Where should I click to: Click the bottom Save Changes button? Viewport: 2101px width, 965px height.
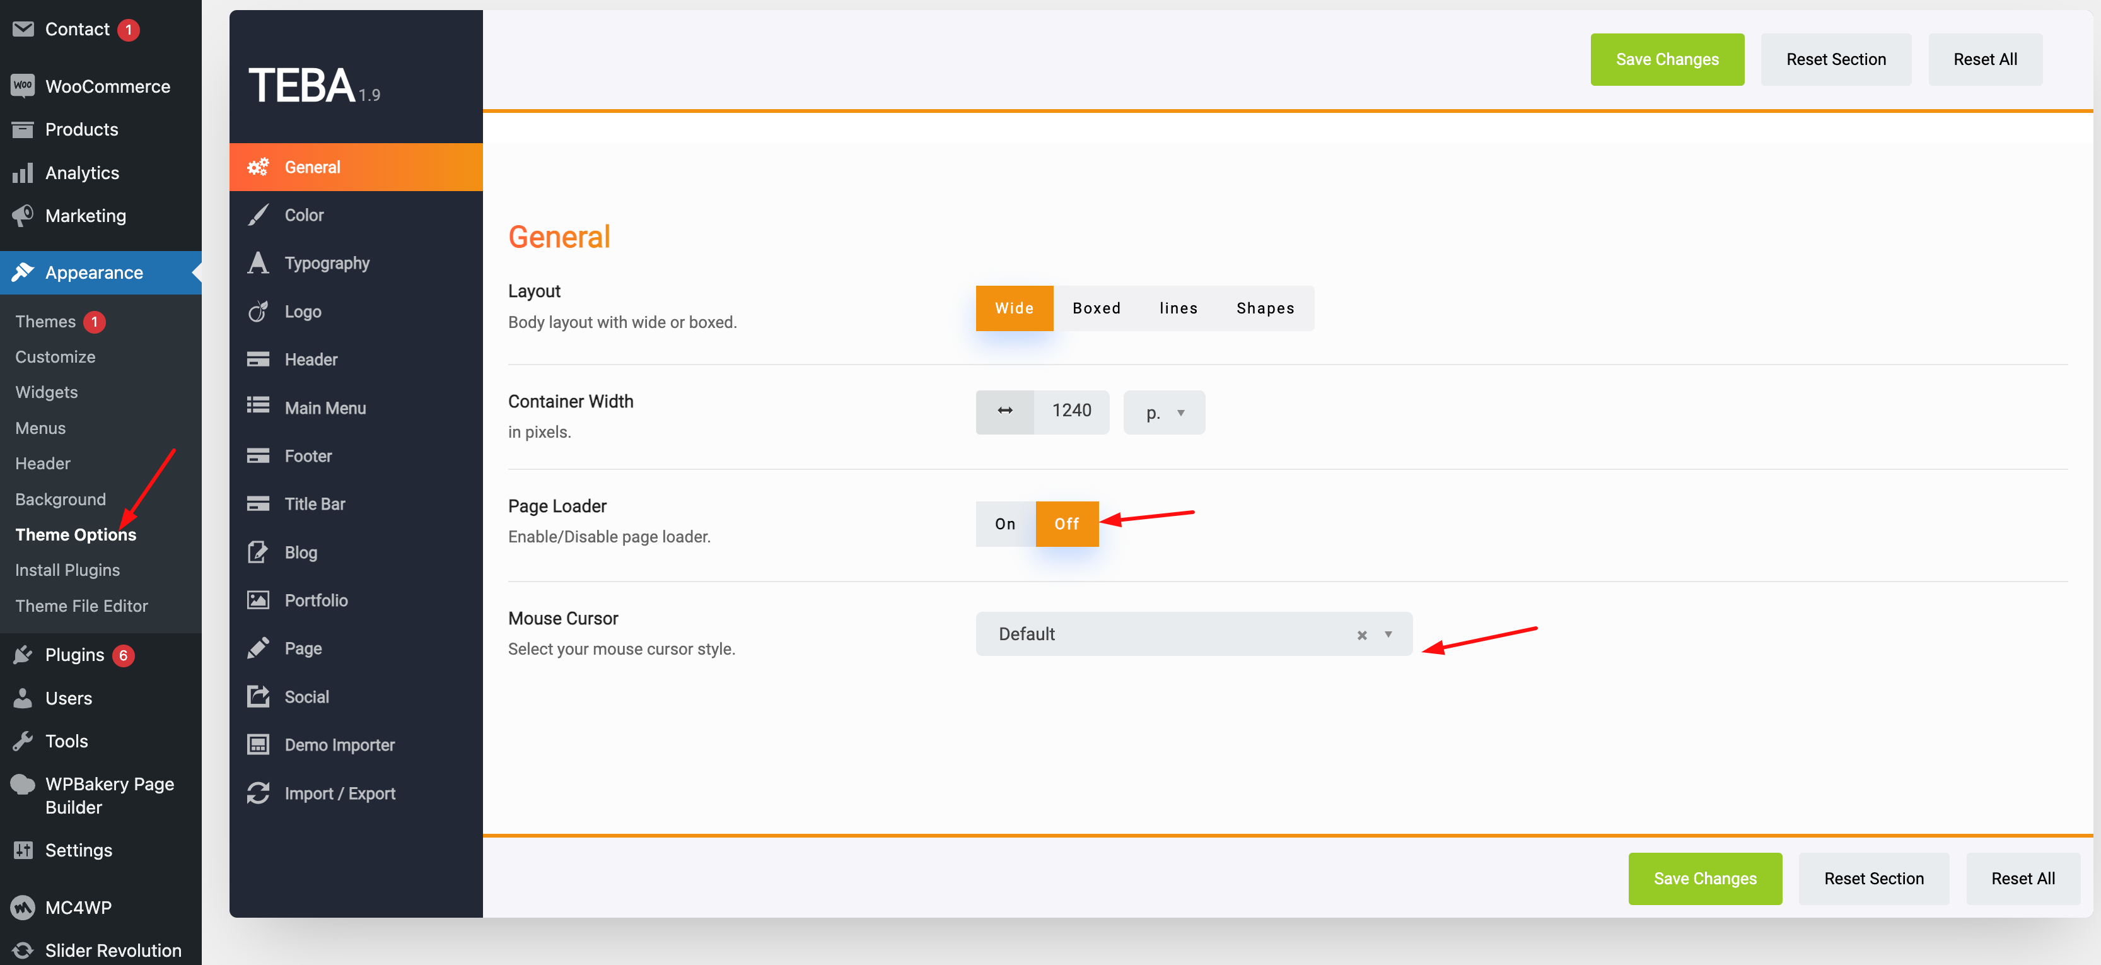(1706, 879)
